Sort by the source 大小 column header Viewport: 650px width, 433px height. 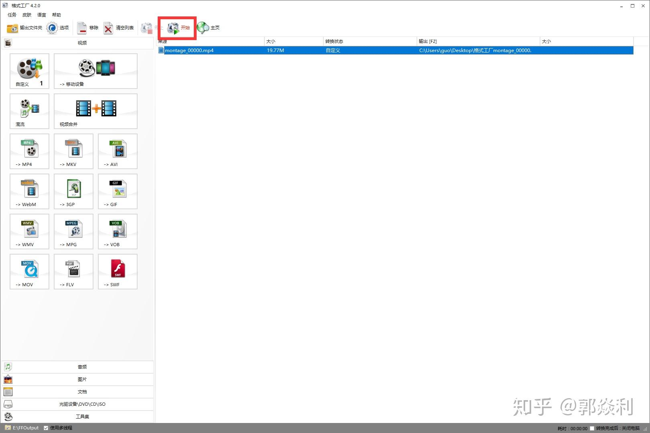pyautogui.click(x=294, y=41)
